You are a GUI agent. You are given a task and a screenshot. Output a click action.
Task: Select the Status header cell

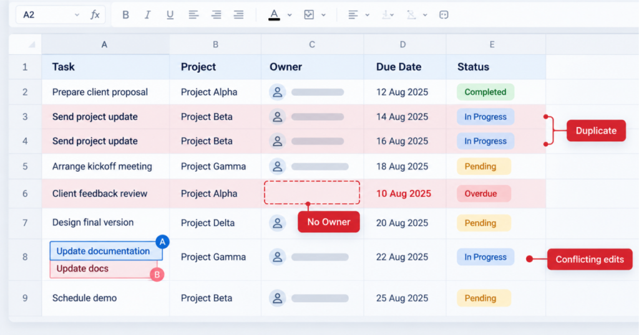495,67
